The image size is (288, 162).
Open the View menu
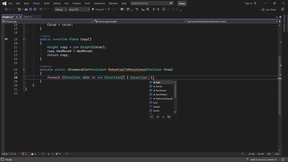click(26, 3)
